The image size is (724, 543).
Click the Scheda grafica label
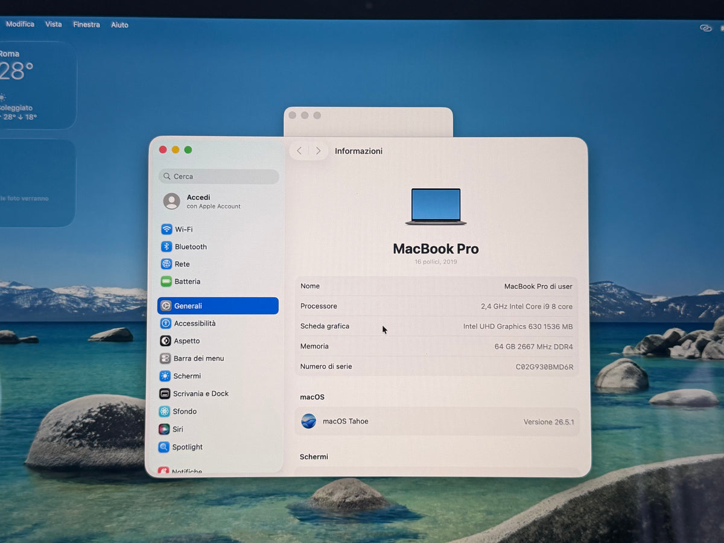pyautogui.click(x=325, y=326)
